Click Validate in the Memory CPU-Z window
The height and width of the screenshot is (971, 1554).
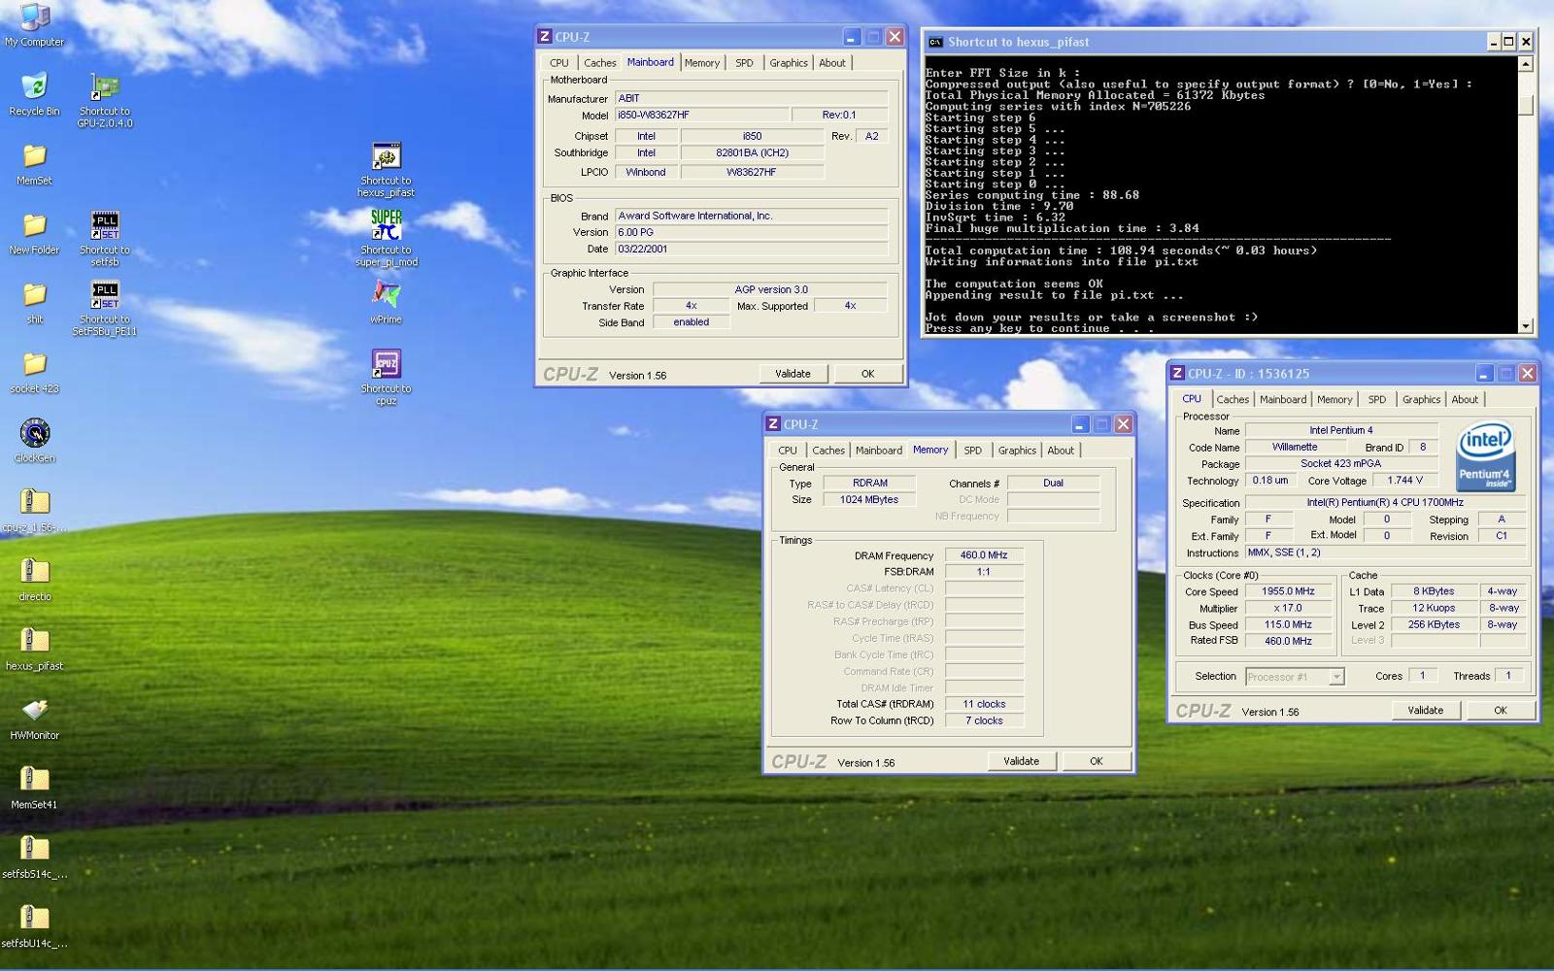1021,761
